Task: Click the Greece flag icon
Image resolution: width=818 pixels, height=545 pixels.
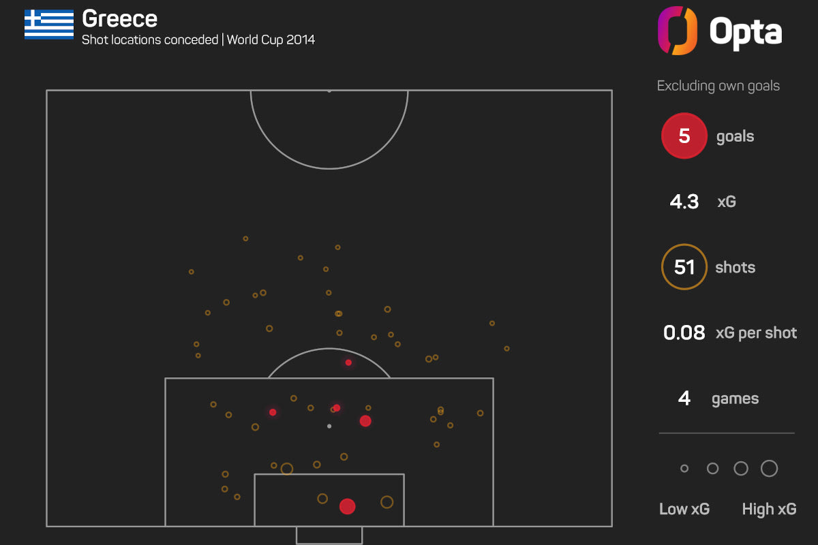Action: click(49, 25)
